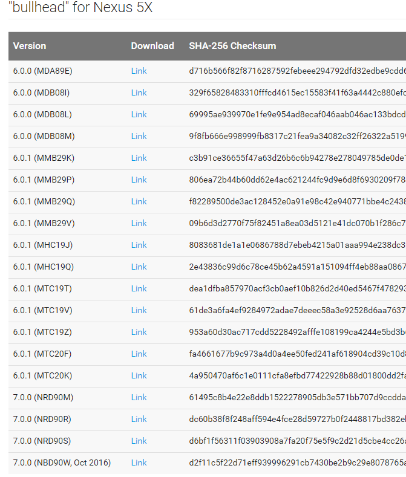This screenshot has width=406, height=477.
Task: Open the download Link for 6.0.1 (MTC19Z)
Action: [139, 332]
